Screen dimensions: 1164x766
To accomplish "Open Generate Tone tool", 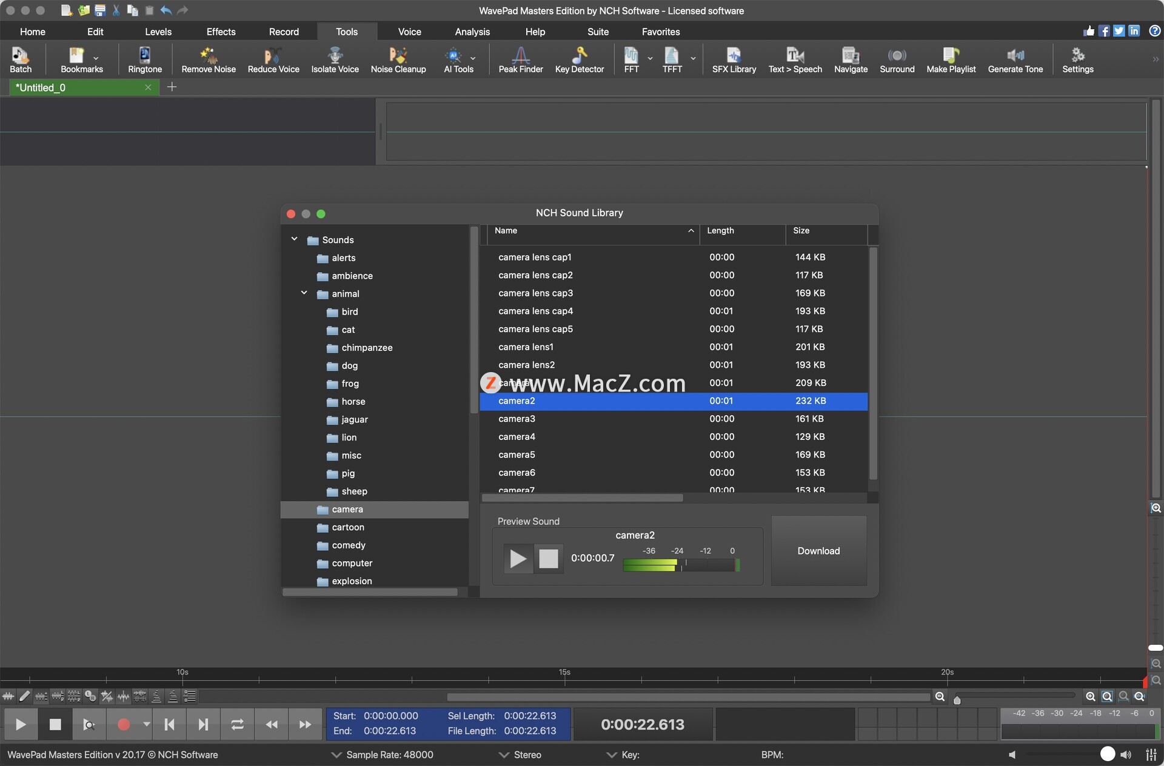I will (x=1015, y=60).
